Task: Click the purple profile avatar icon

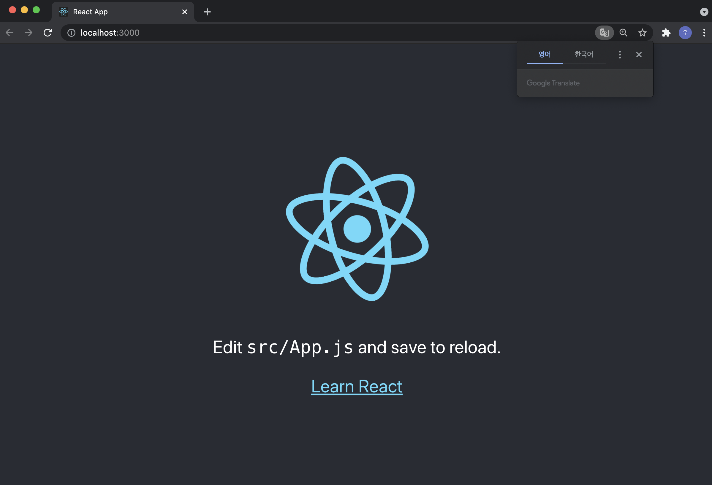Action: 685,33
